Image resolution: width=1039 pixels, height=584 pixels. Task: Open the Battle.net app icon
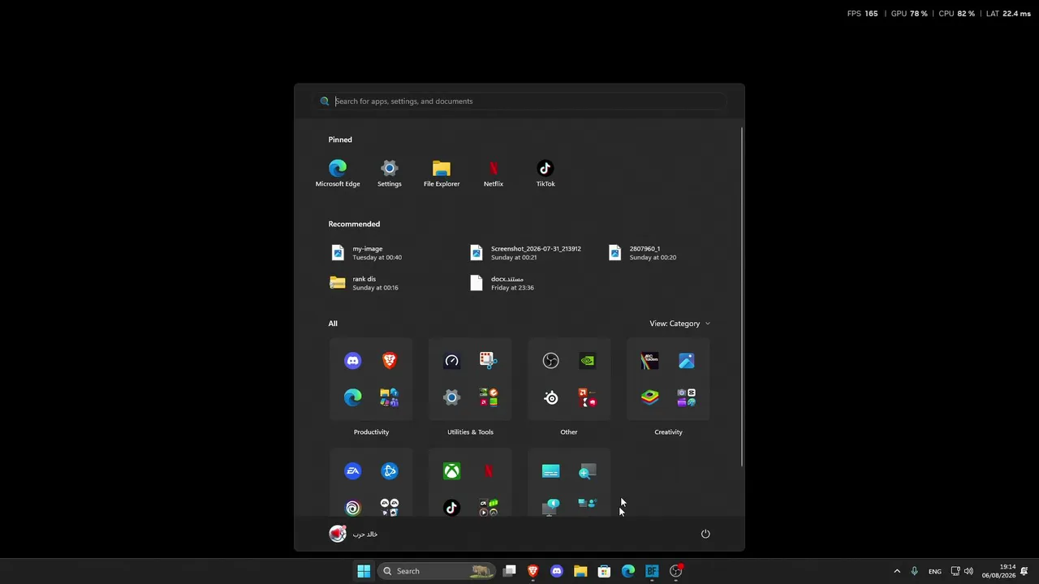pyautogui.click(x=390, y=471)
